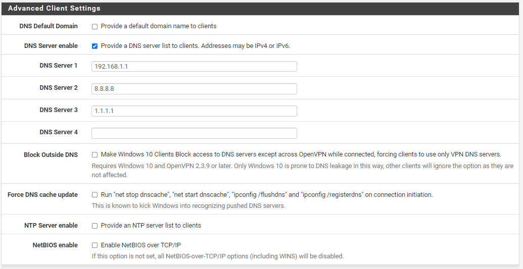Viewport: 523px width, 269px height.
Task: Click 'Provide a default domain name to clients' text
Action: [159, 26]
